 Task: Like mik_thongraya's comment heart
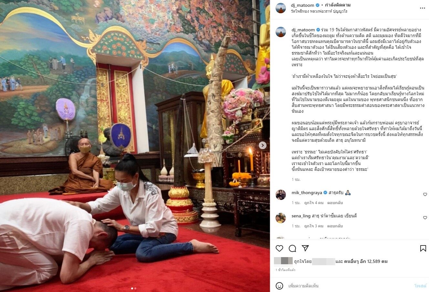pyautogui.click(x=425, y=194)
